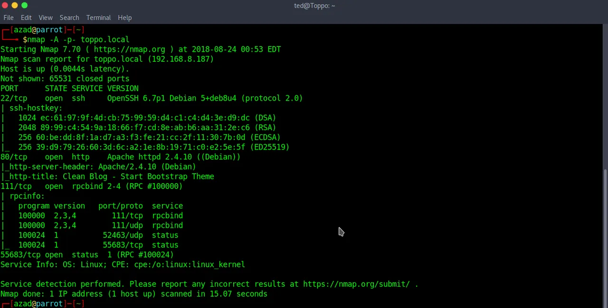Click the Host is up latency line

(x=65, y=69)
